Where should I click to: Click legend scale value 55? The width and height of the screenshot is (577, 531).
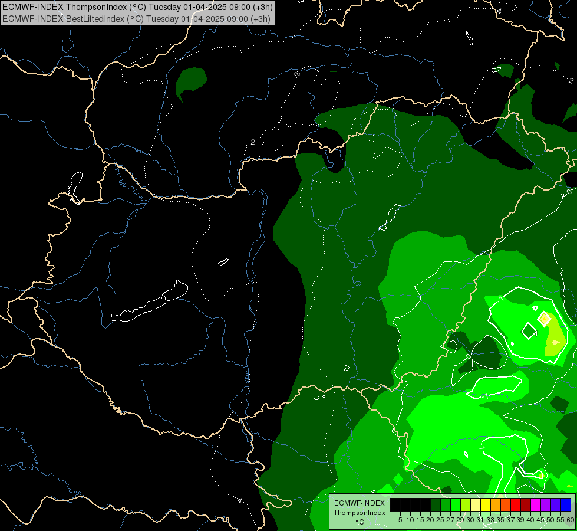tap(560, 520)
